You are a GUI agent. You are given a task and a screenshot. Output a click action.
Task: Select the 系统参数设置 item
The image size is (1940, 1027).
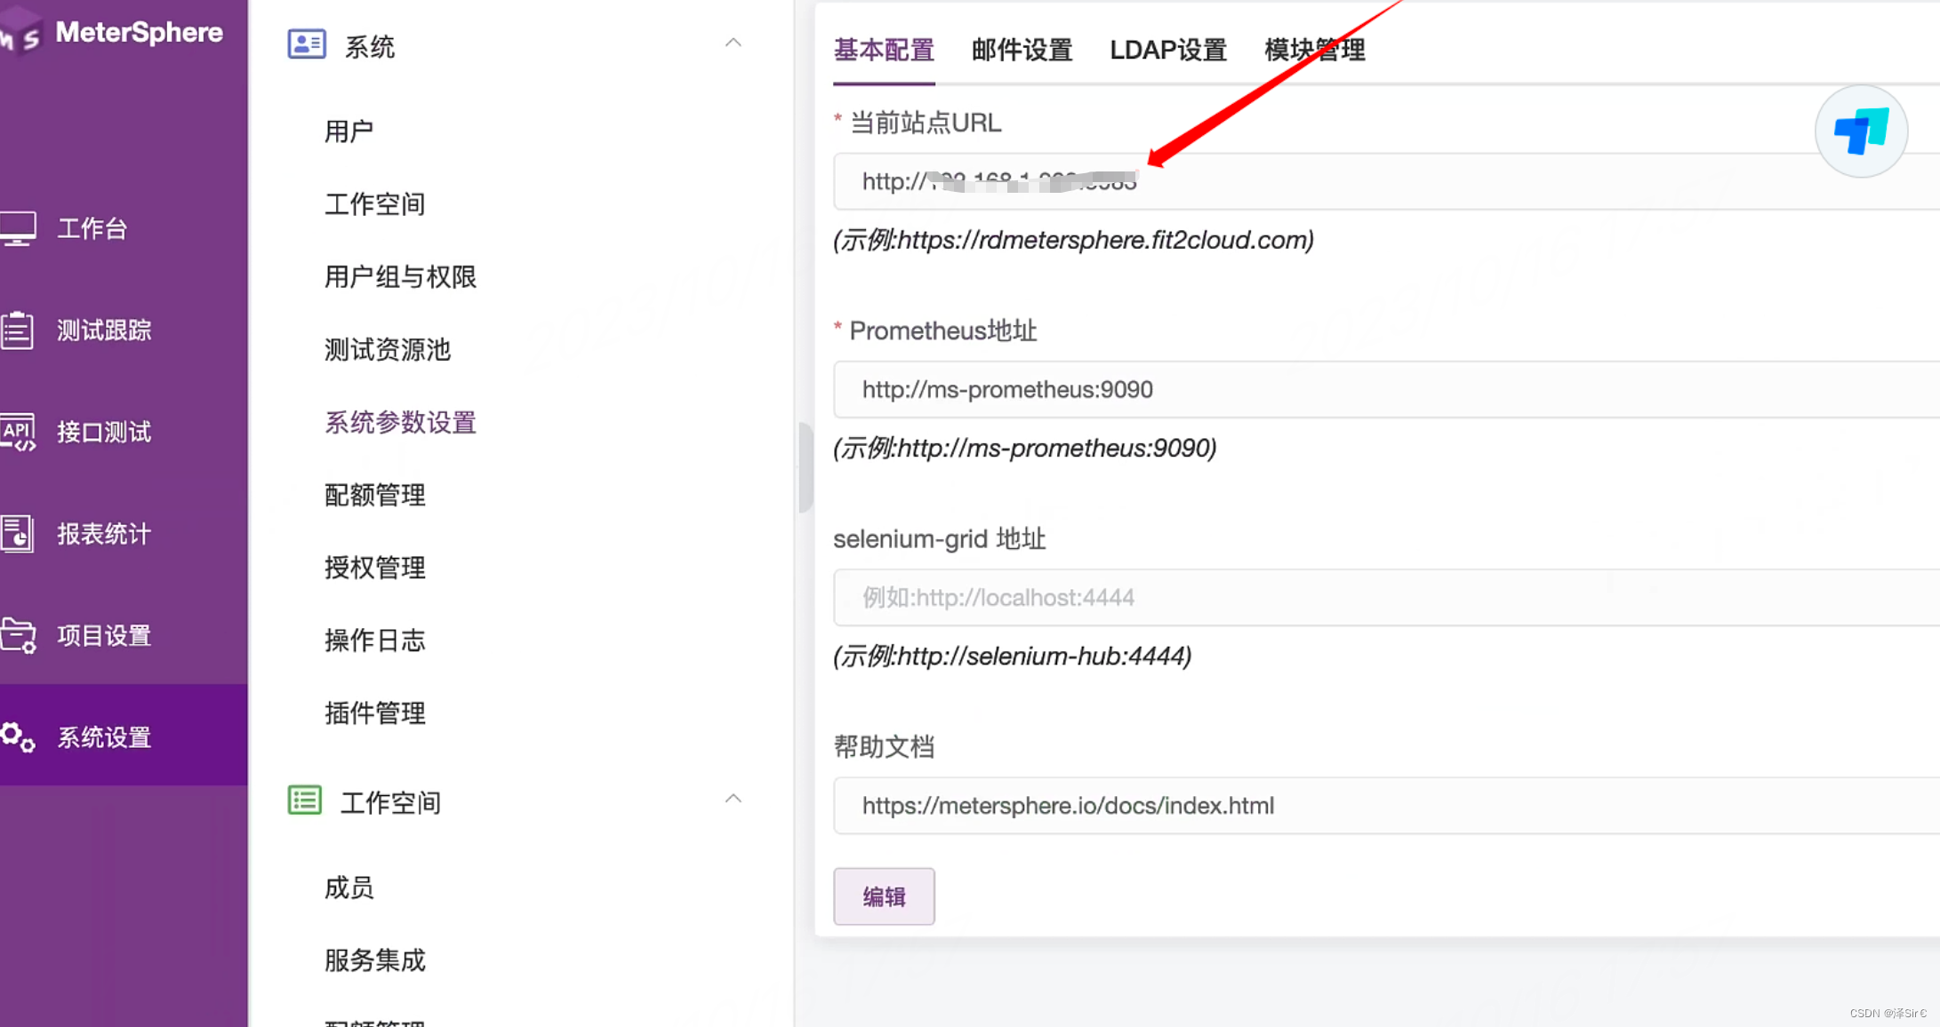[400, 422]
